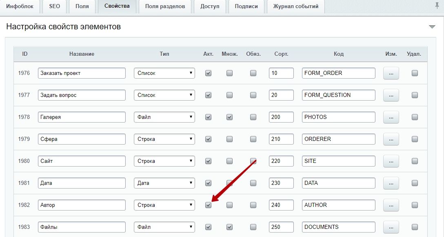Edit details of PHOTOS property

(391, 117)
